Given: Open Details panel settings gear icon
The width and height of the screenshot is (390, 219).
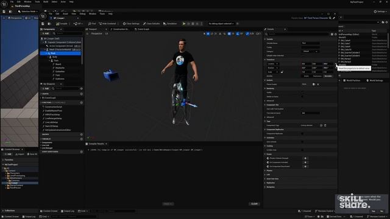Looking at the screenshot, I should point(336,34).
